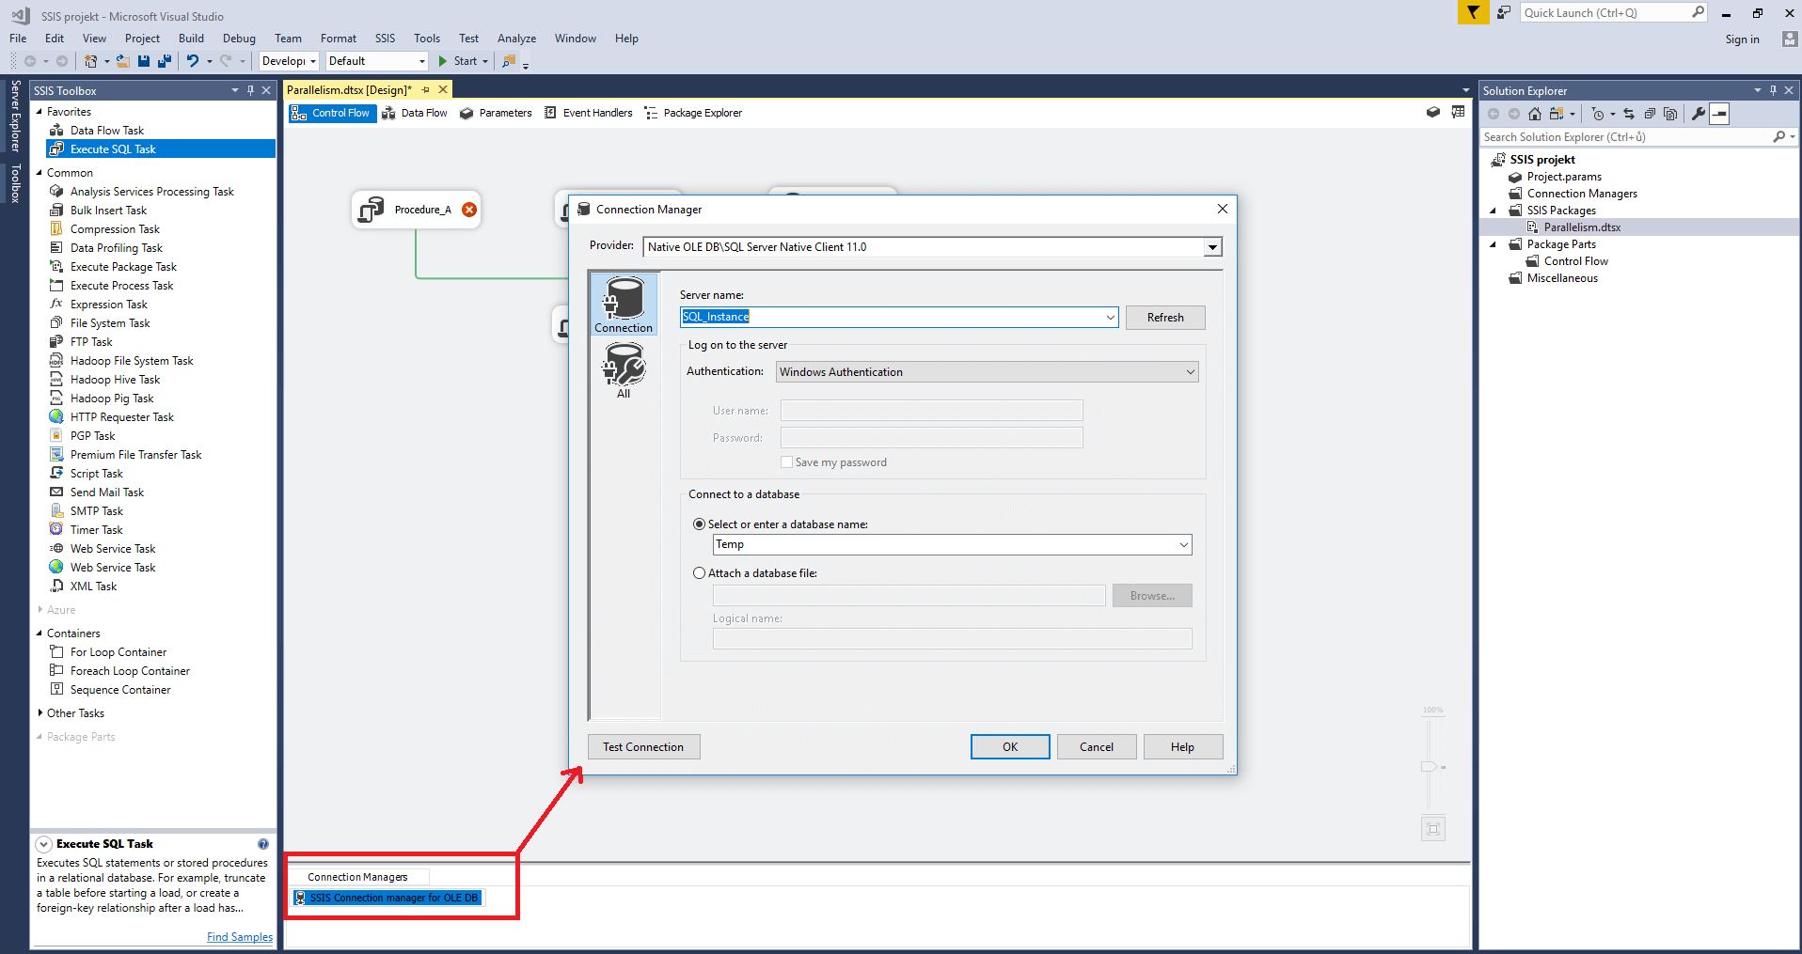Click the Home icon in Solution Explorer
Viewport: 1802px width, 954px height.
1534,114
